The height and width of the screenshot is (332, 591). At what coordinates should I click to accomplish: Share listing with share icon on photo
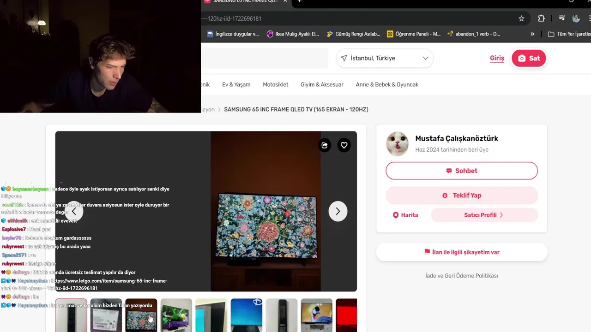[325, 145]
